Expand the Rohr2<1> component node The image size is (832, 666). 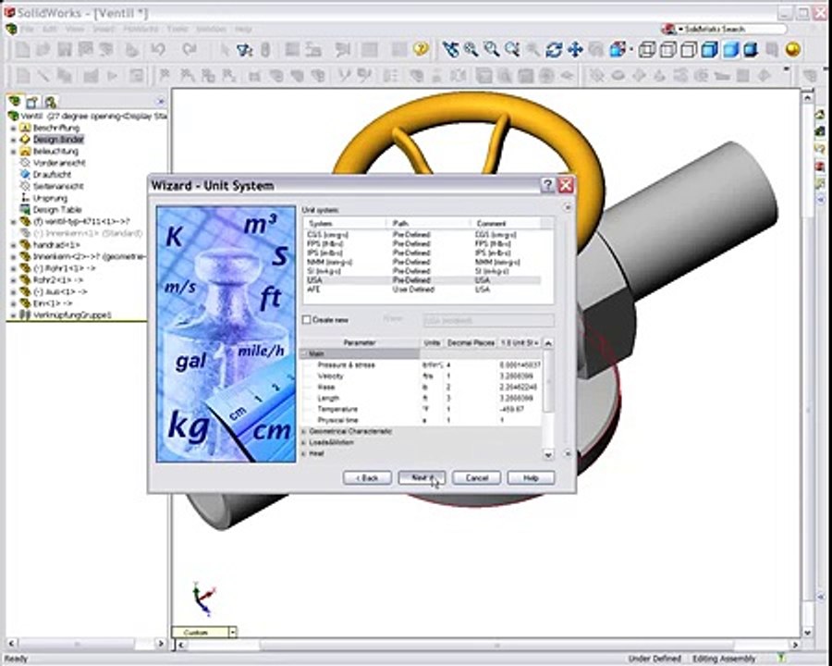pos(14,280)
